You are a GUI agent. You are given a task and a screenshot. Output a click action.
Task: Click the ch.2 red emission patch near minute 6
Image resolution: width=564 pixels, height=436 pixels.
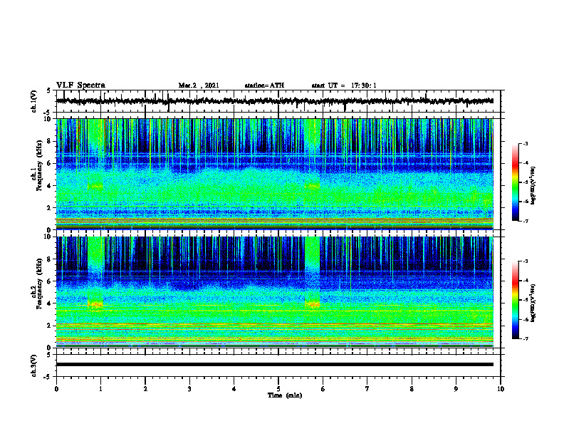coord(312,304)
